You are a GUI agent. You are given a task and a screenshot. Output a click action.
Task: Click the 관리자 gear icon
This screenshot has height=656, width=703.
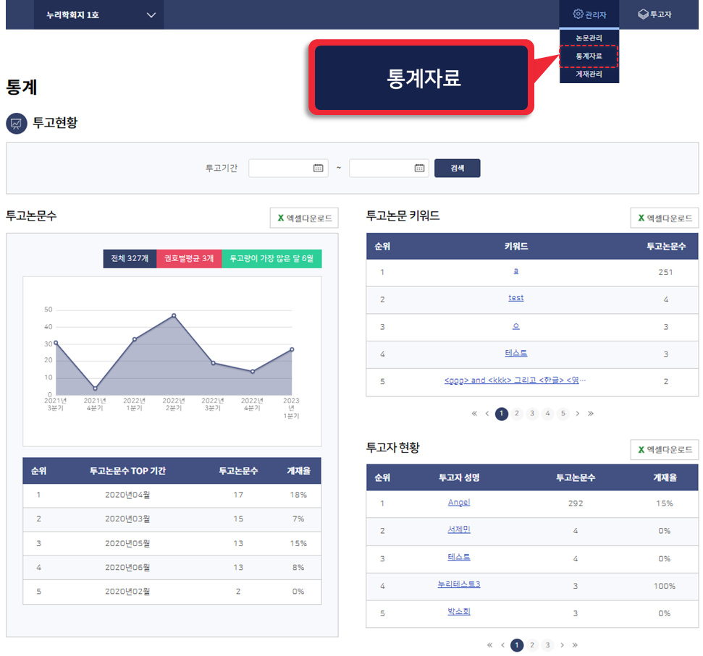click(x=578, y=14)
